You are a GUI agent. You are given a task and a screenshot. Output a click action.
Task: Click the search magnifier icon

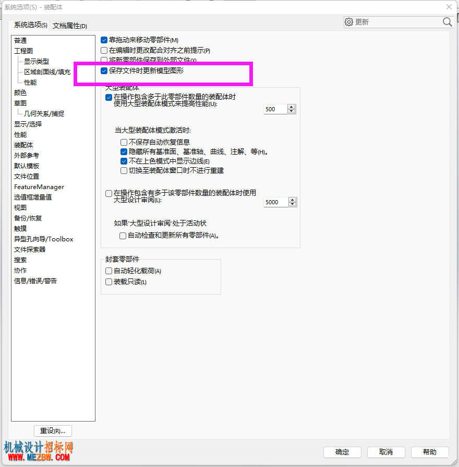click(x=447, y=22)
